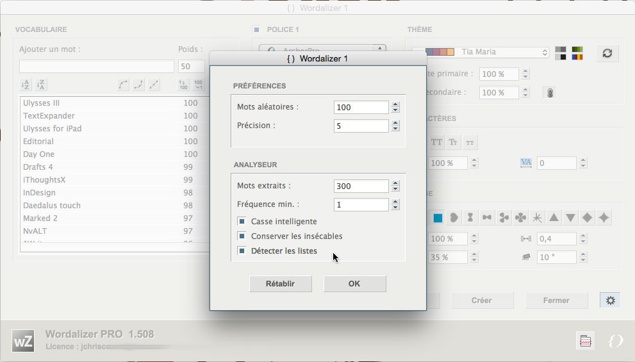Click the 0,4 spacing stepper
This screenshot has width=635, height=362.
tap(583, 238)
